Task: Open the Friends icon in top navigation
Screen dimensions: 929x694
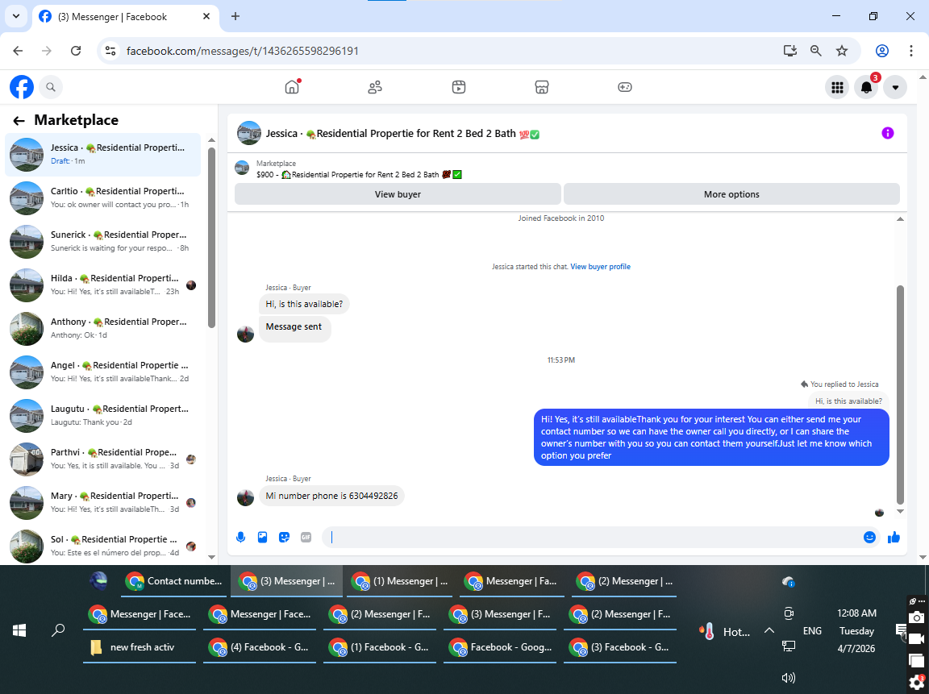Action: tap(375, 87)
